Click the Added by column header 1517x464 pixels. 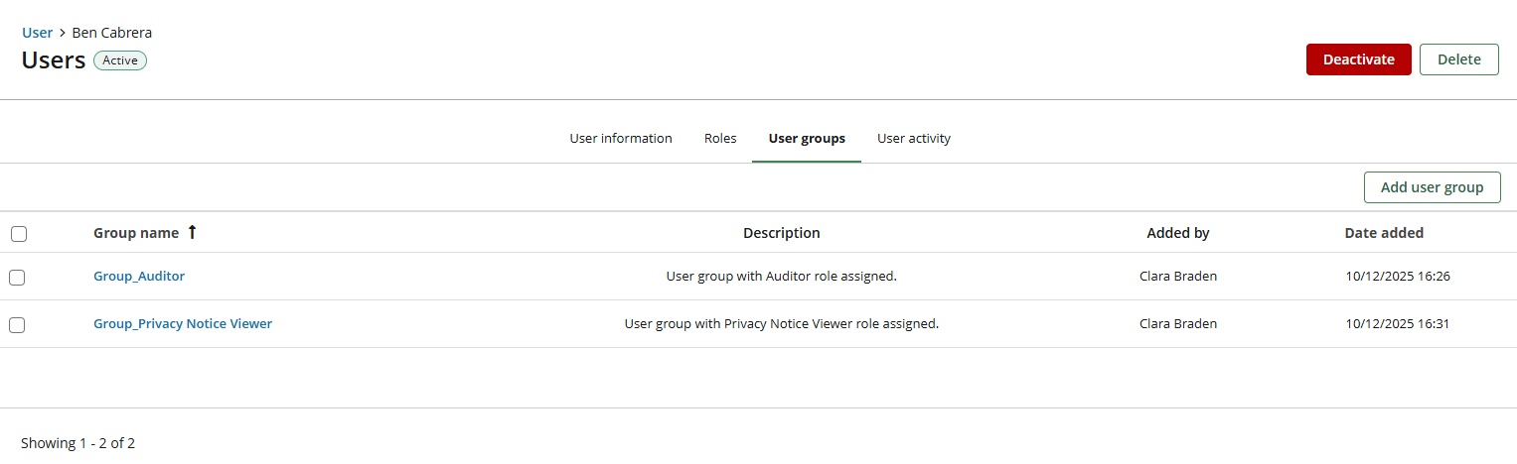click(x=1178, y=233)
